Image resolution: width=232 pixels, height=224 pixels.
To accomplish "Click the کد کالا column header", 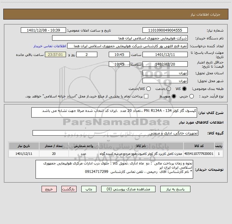I will (199, 146).
